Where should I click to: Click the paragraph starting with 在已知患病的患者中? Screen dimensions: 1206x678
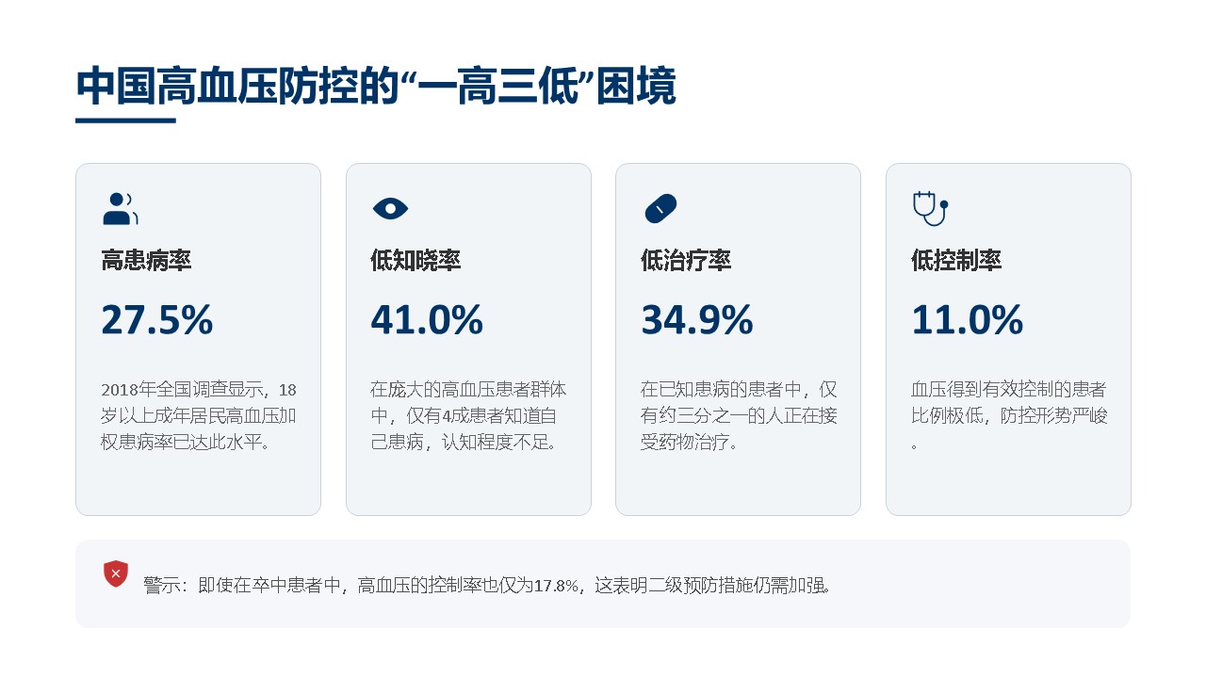click(x=738, y=415)
